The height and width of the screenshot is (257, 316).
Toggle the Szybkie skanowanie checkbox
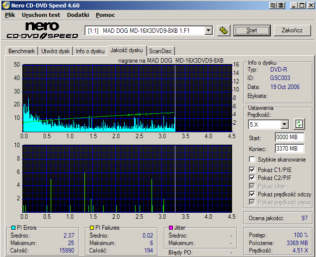point(252,160)
